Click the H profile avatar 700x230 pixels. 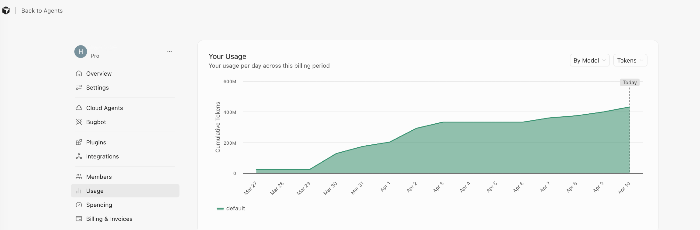(81, 51)
